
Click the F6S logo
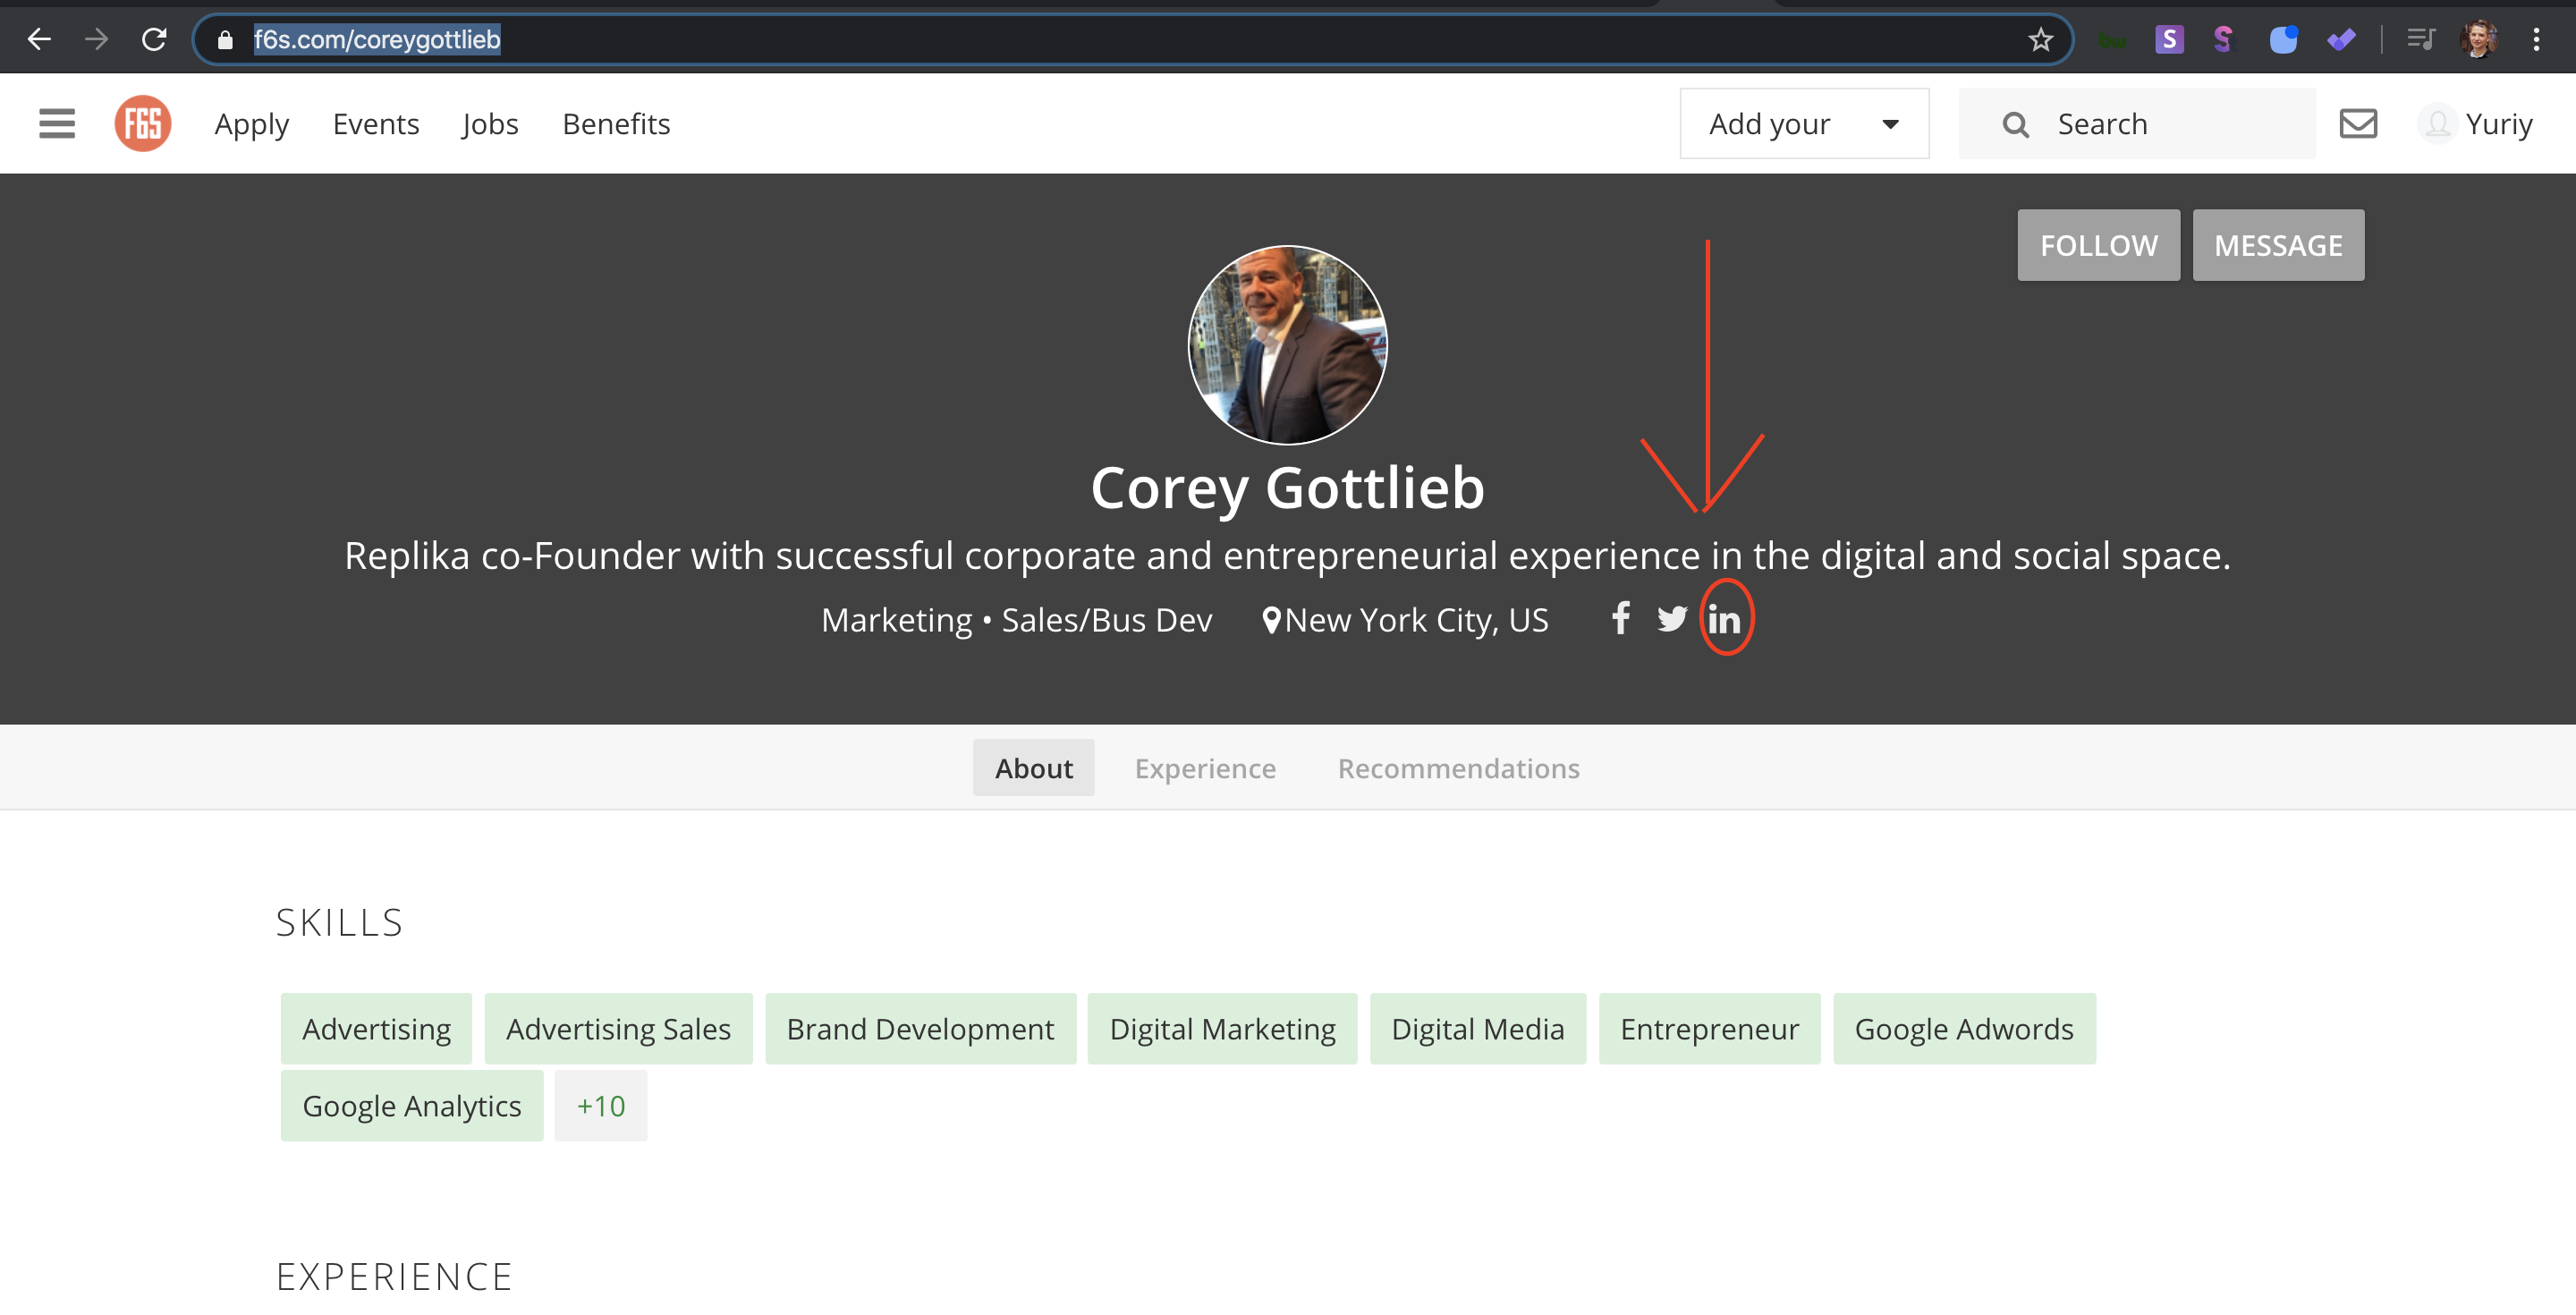(x=143, y=124)
